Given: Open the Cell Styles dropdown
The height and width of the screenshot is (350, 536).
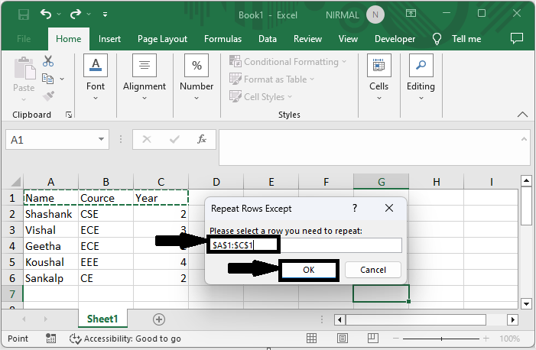Looking at the screenshot, I should (261, 97).
